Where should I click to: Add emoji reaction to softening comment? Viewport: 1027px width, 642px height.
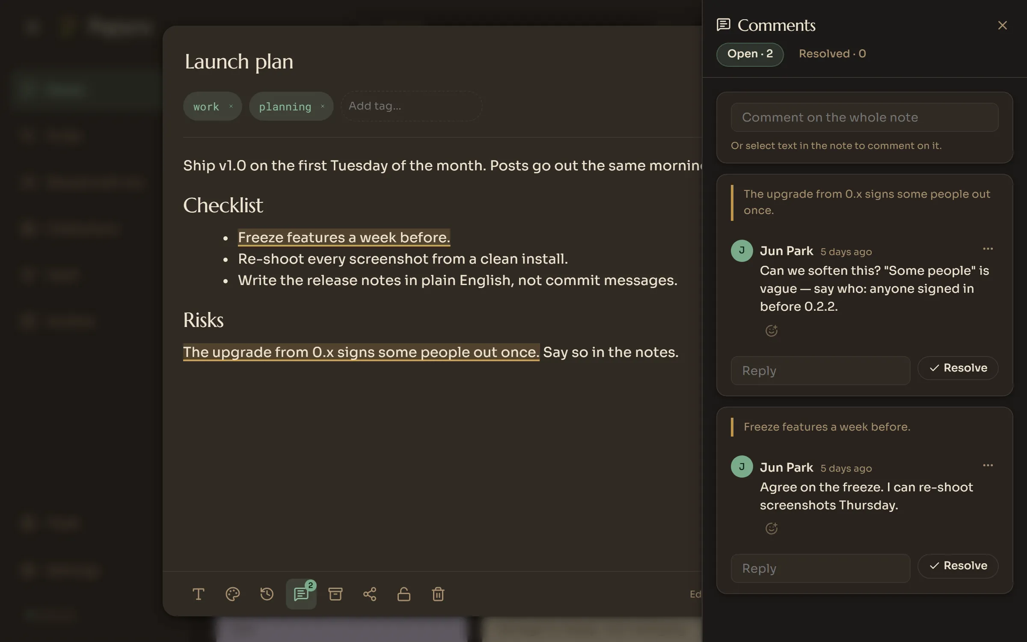[x=771, y=330]
